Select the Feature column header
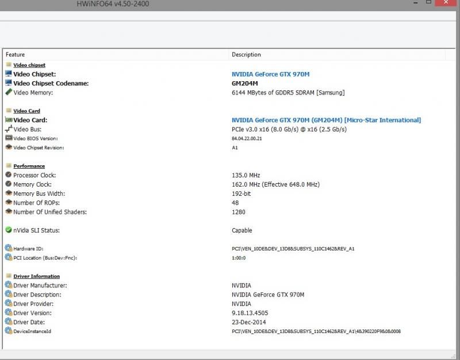 pyautogui.click(x=16, y=55)
